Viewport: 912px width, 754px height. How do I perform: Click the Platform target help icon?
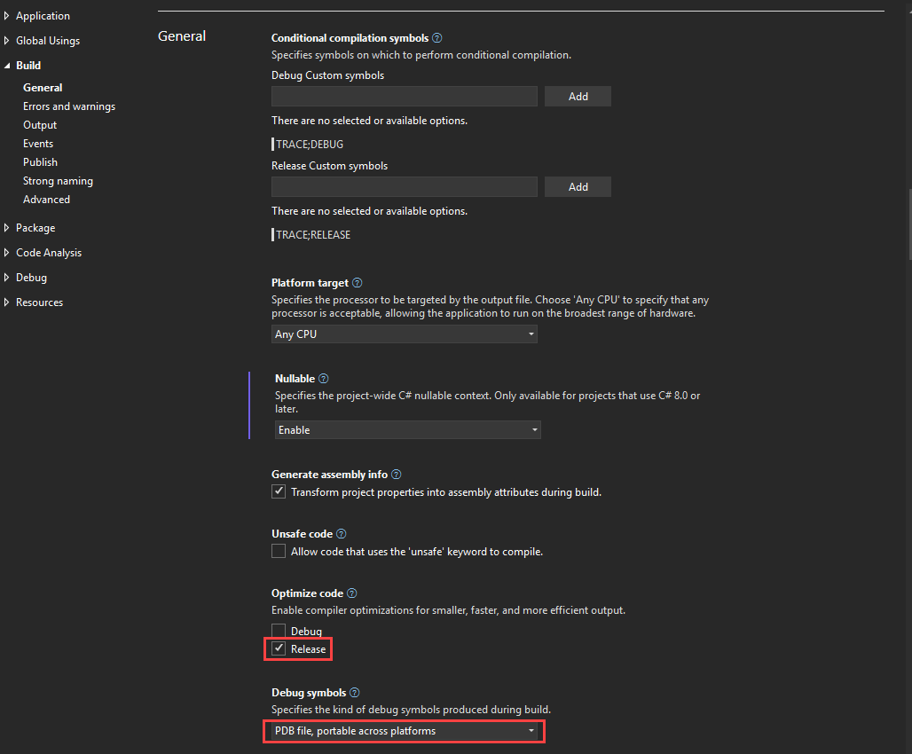[357, 282]
